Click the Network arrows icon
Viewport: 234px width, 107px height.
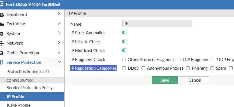click(1, 43)
